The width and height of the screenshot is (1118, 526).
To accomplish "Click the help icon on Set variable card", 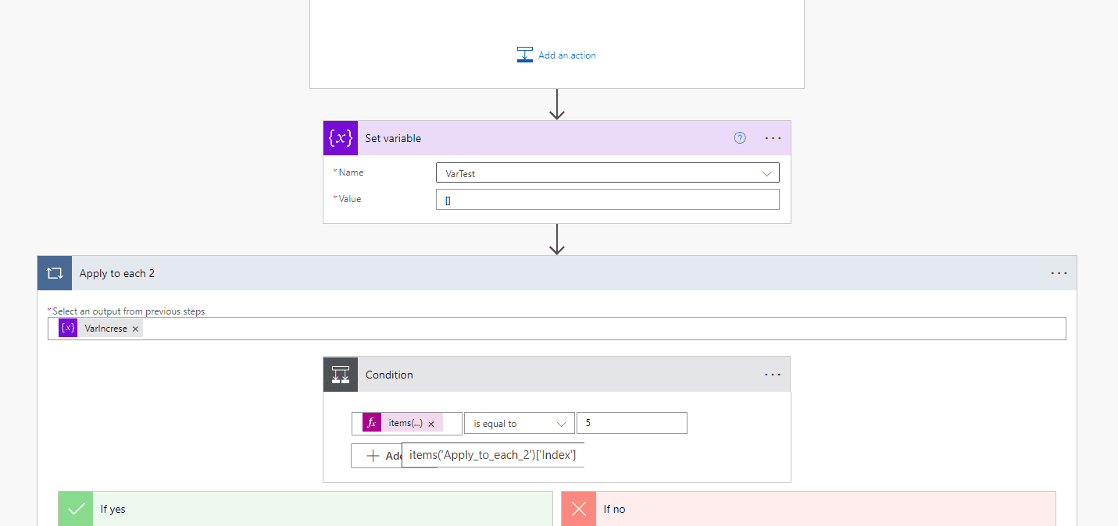I will [x=739, y=137].
